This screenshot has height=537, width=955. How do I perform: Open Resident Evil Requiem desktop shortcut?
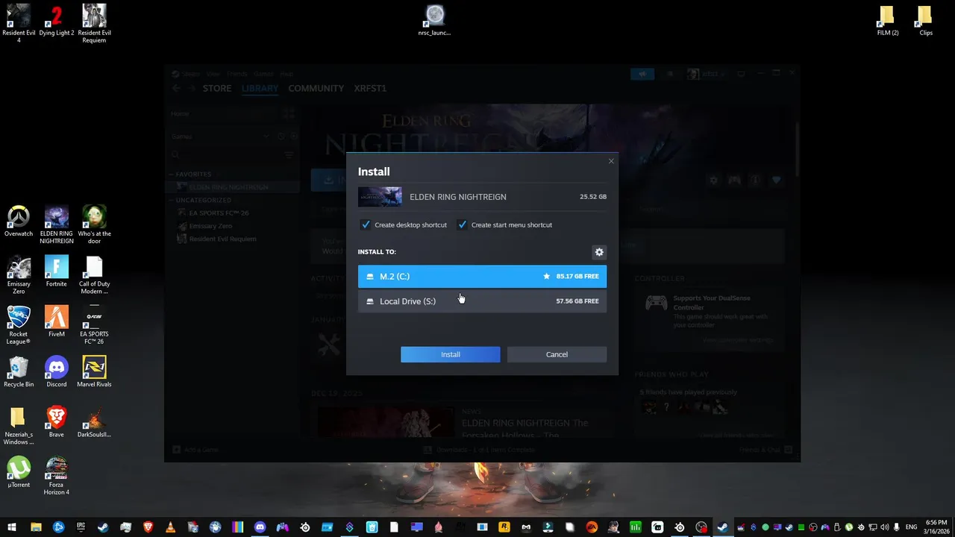coord(94,23)
